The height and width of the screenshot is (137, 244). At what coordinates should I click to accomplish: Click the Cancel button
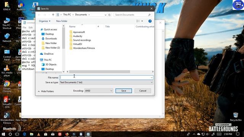pos(143,91)
